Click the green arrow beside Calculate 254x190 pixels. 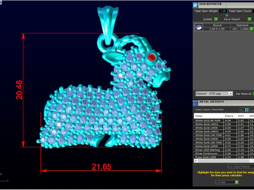click(237, 182)
